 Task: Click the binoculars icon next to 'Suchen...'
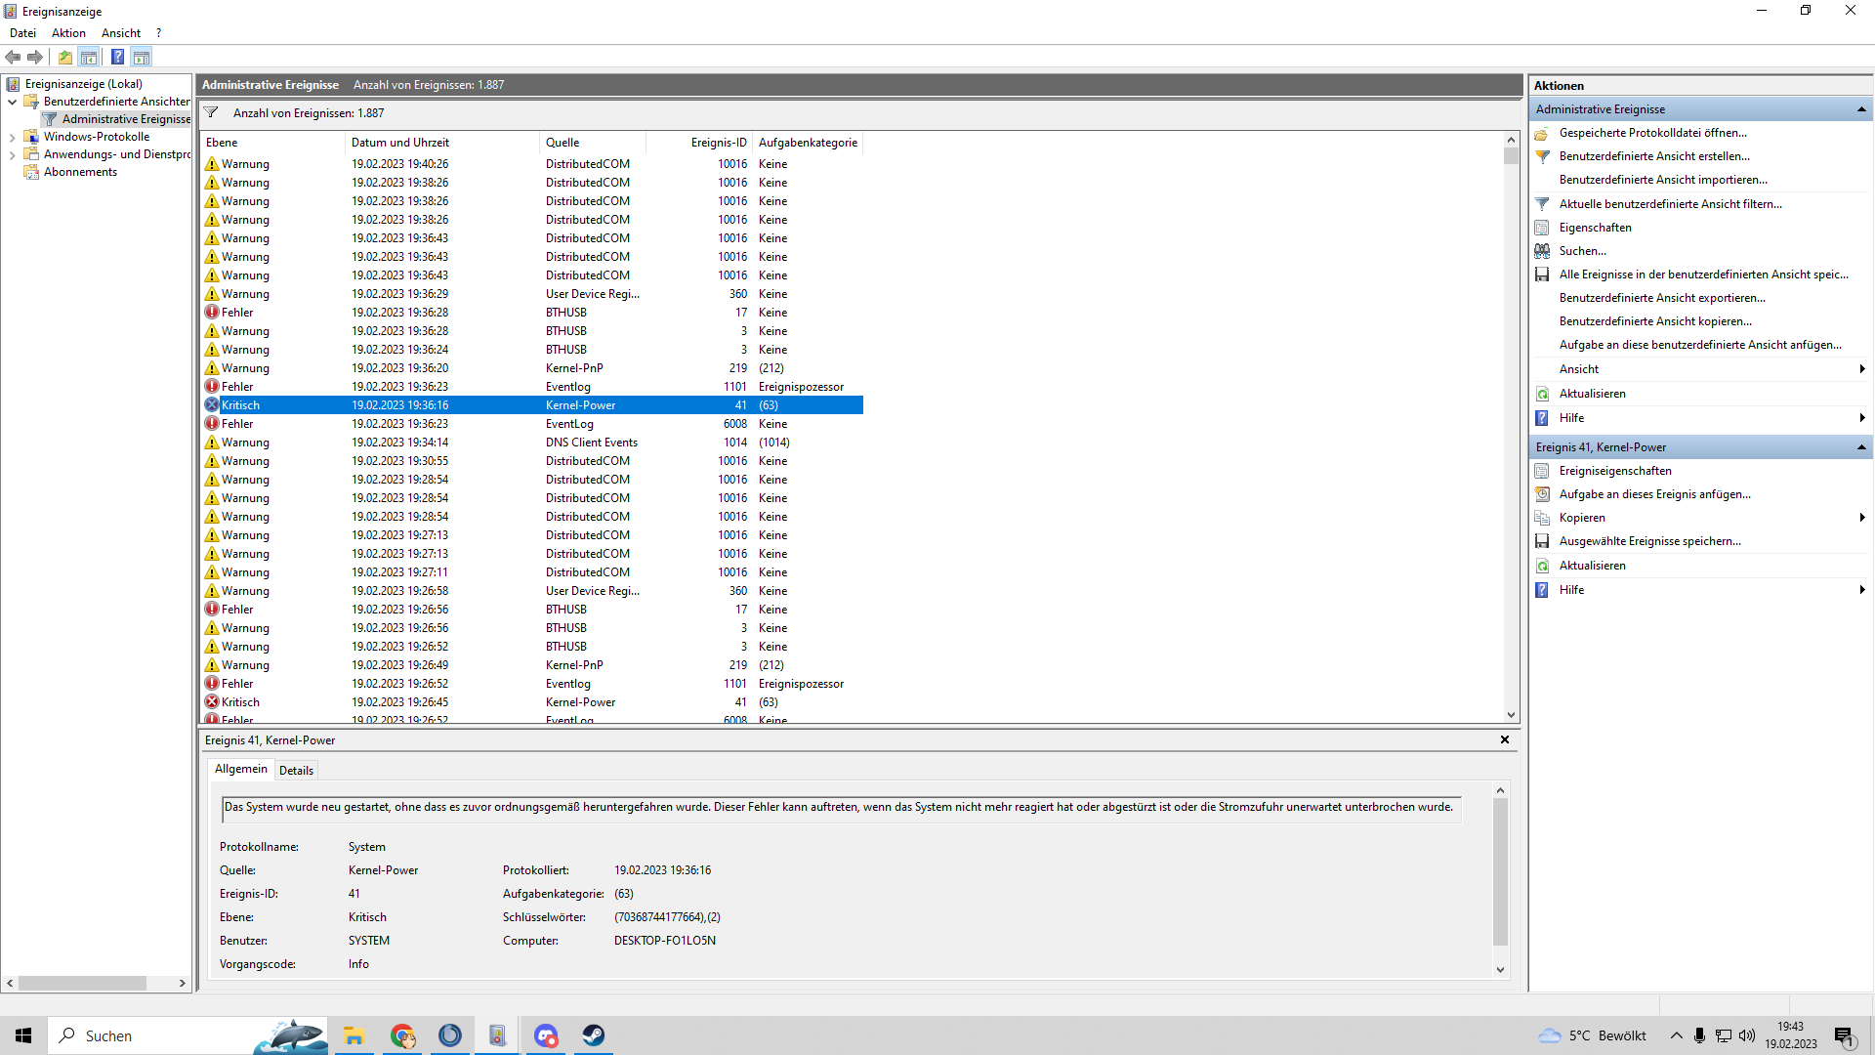[1542, 251]
